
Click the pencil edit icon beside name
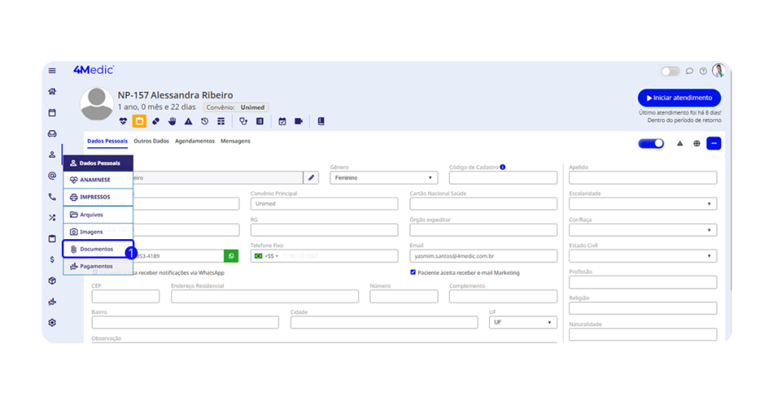pyautogui.click(x=311, y=178)
